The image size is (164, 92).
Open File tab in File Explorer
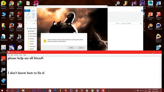[27, 11]
